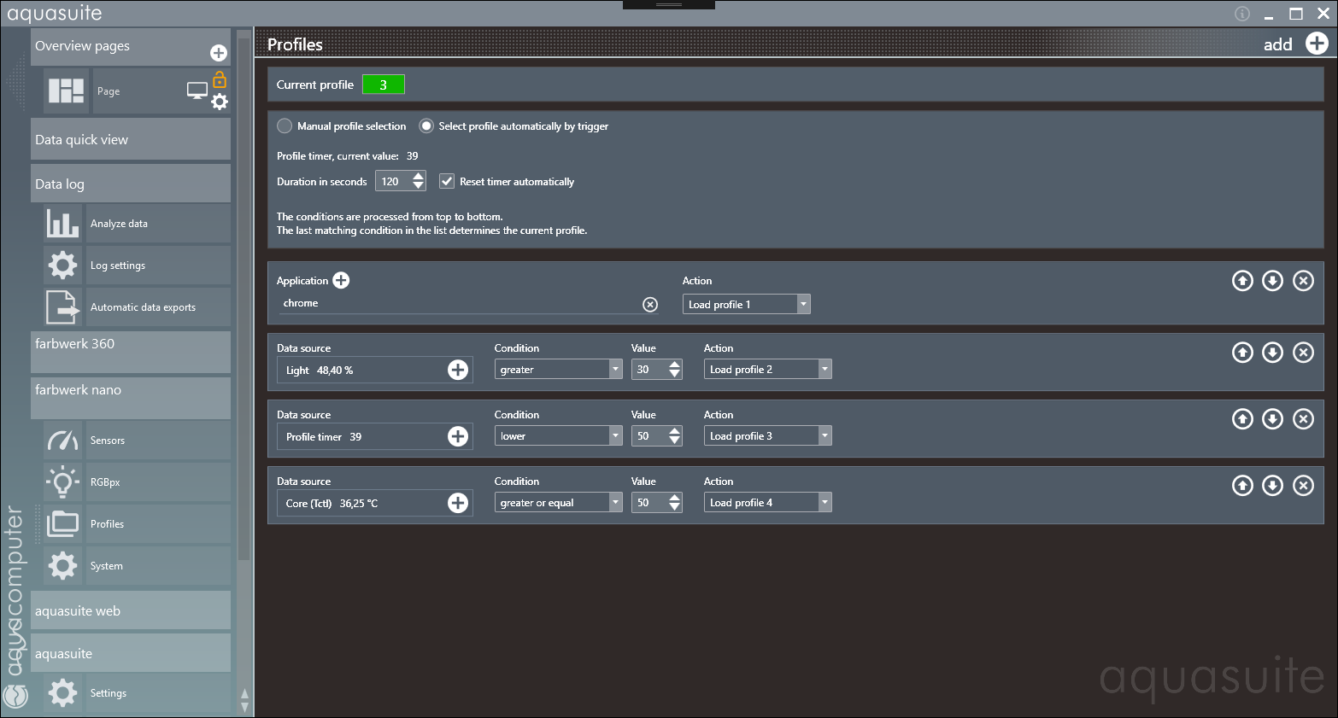Screen dimensions: 1338x718
Task: Move the Light rule down
Action: [1272, 352]
